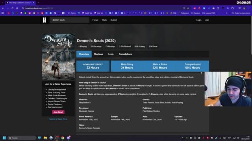Click the PlayStation Studios publisher text
This screenshot has width=252, height=141.
[x=151, y=111]
